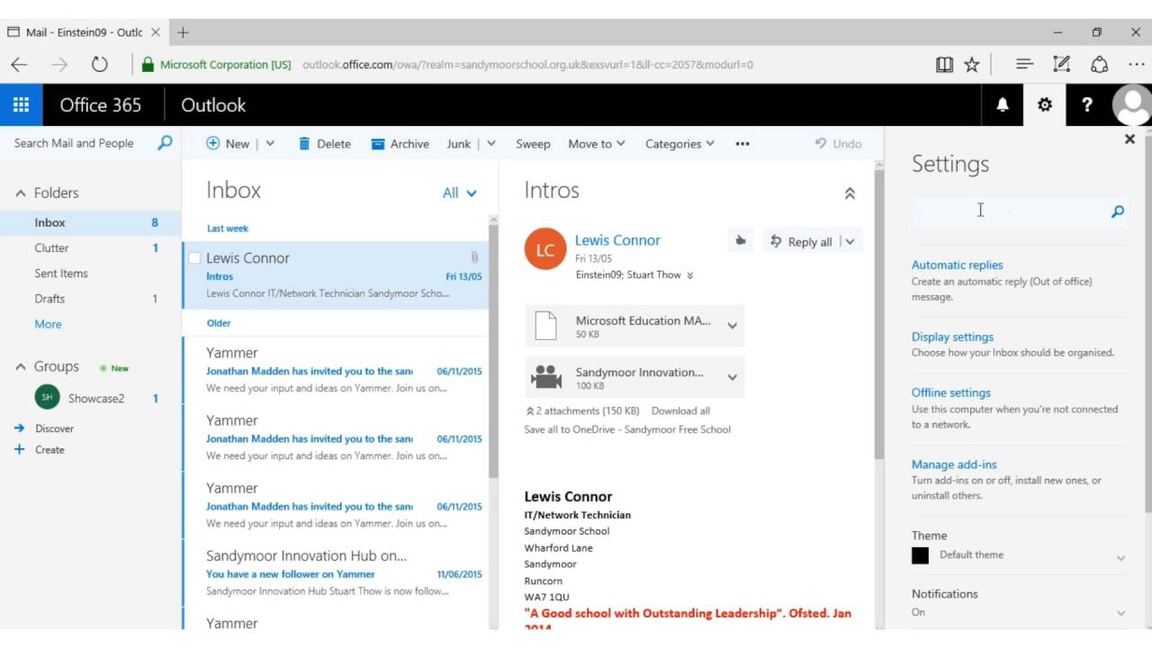Click the New message plus icon
The height and width of the screenshot is (648, 1152).
coord(212,143)
